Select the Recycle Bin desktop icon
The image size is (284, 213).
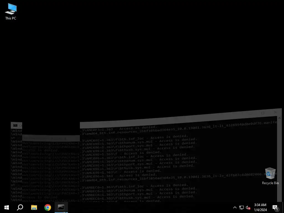point(270,176)
